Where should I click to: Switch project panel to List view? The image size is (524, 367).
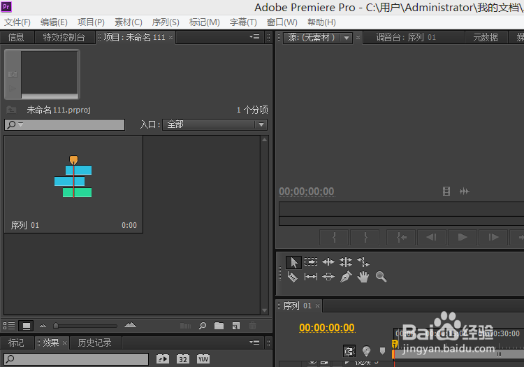(x=9, y=326)
